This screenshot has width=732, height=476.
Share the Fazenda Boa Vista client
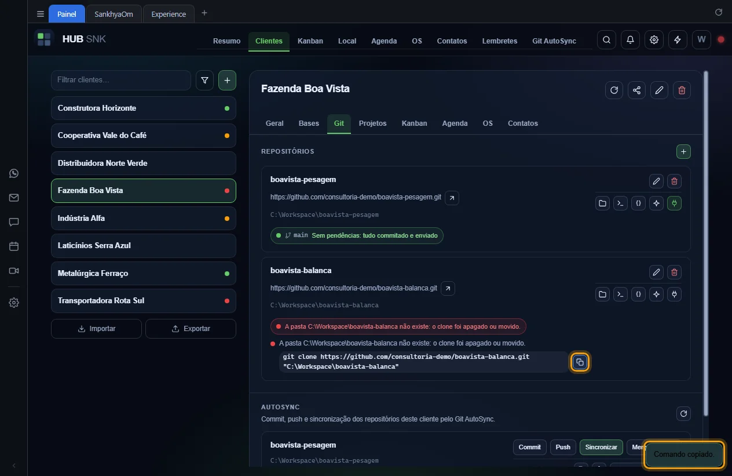pos(636,90)
